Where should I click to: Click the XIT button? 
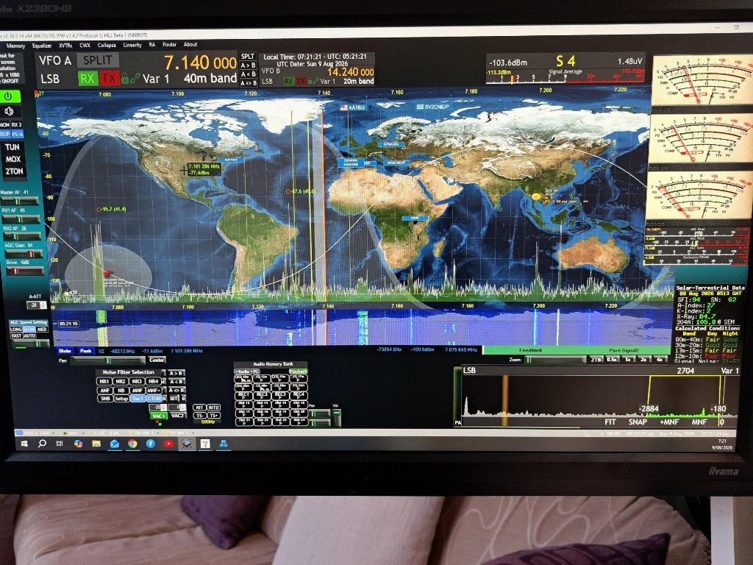point(174,398)
